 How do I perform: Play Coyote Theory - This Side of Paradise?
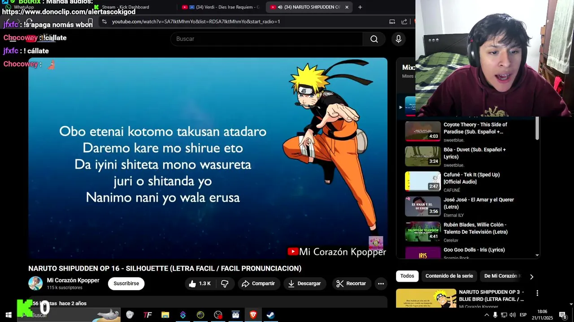[x=475, y=128]
